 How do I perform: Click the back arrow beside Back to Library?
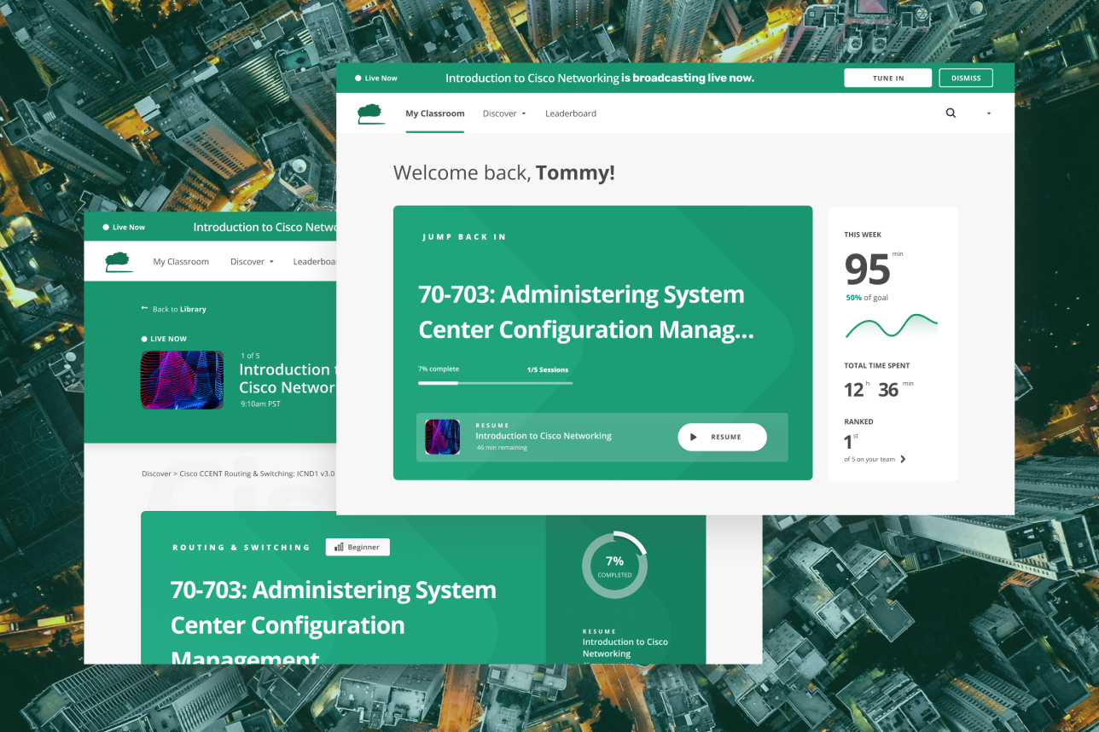pos(145,309)
